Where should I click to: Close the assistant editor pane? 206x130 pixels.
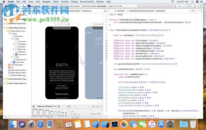click(x=201, y=11)
